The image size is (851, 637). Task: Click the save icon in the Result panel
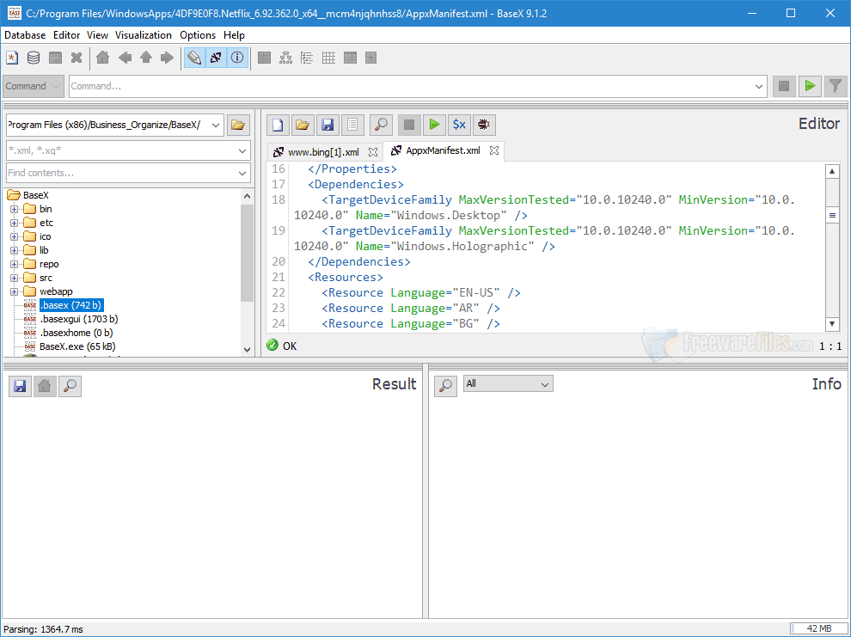19,385
